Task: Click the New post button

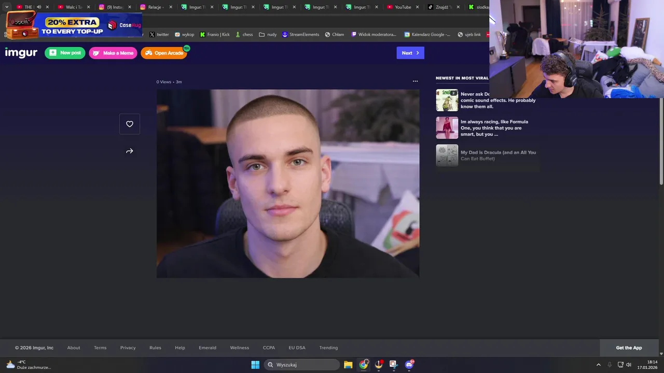Action: click(65, 53)
